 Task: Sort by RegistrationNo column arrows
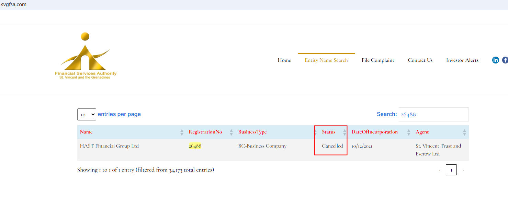point(231,132)
